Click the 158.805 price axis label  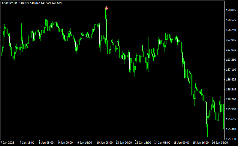(230, 10)
